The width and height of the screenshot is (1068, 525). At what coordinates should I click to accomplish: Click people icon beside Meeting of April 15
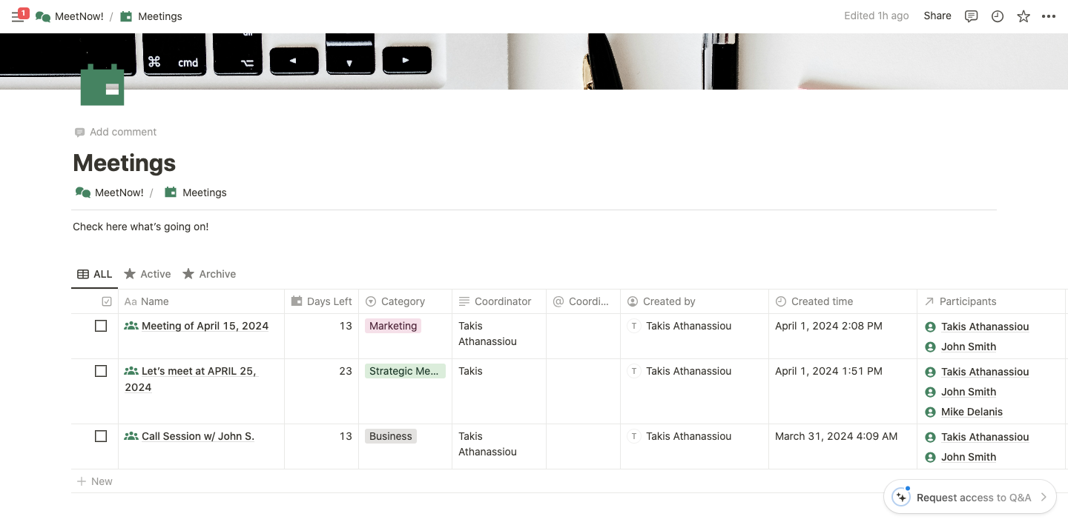click(x=131, y=326)
